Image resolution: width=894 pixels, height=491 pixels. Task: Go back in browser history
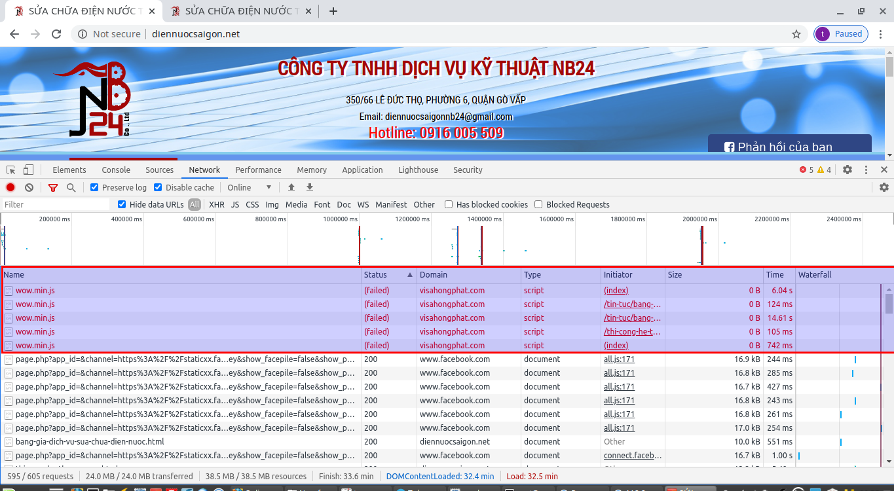14,34
